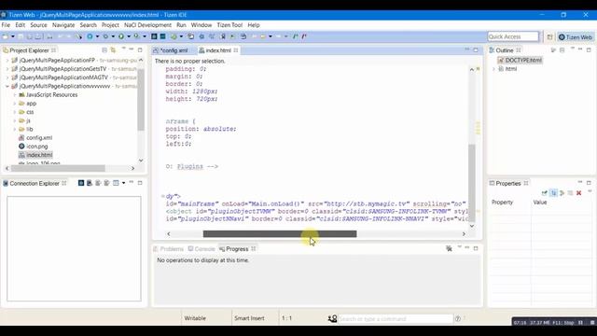Click the Tizen Web perspective button
The image size is (597, 336).
576,37
